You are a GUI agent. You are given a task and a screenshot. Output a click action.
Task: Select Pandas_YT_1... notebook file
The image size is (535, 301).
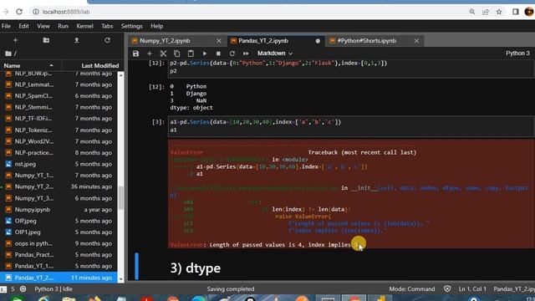point(59,266)
